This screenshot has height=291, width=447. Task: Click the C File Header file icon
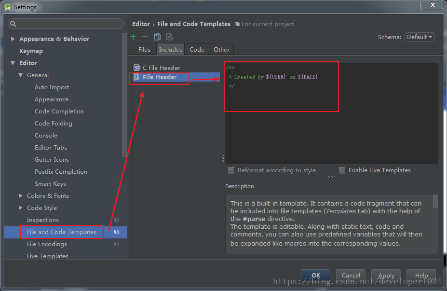tap(137, 68)
